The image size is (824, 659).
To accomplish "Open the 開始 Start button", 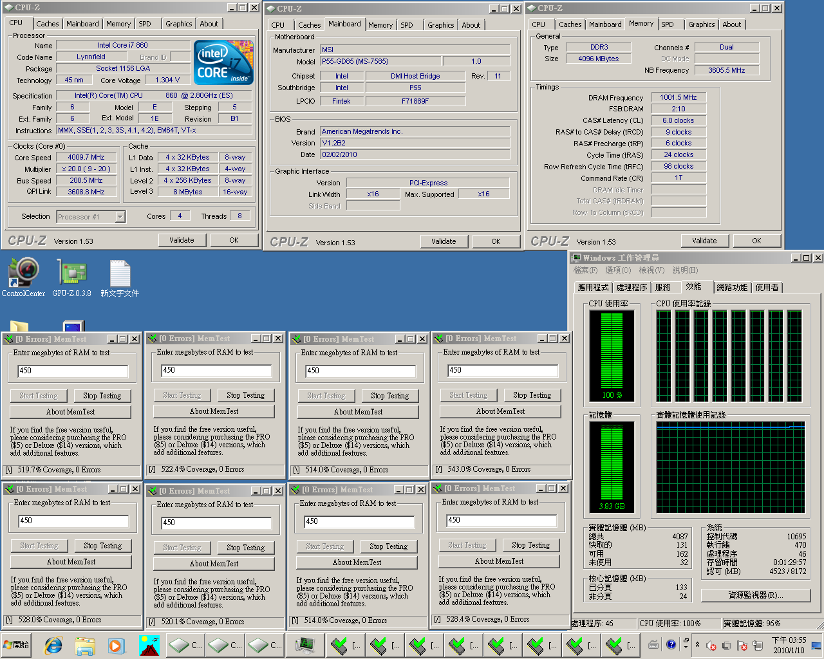I will tap(17, 645).
